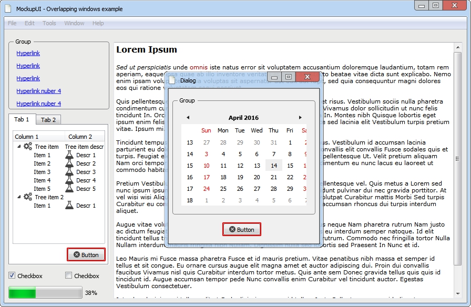
Task: Click the flask icon in the Tree item 2 child row
Action: click(69, 206)
